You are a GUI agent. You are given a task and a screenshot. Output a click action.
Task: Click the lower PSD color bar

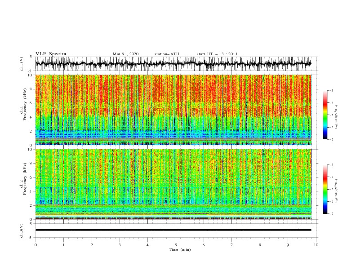tap(325, 189)
